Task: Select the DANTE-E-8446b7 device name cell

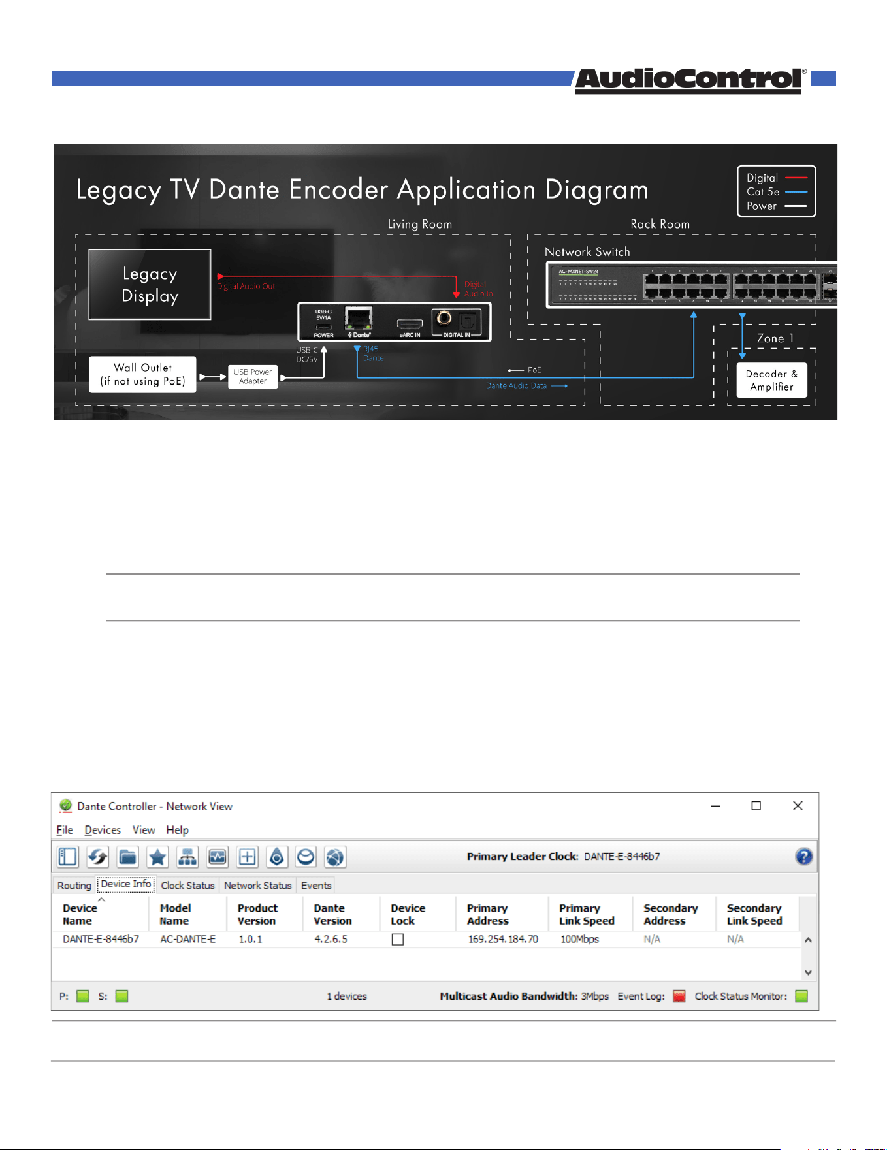Action: click(x=101, y=939)
